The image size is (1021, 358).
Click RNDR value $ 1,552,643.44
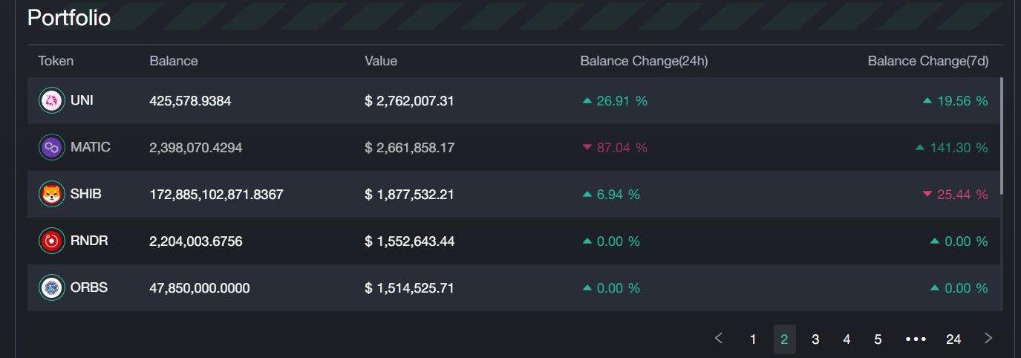410,241
